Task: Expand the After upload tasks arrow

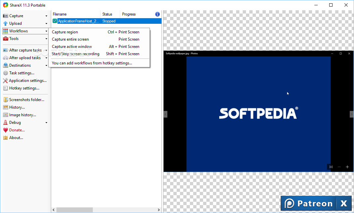Action: [46, 58]
